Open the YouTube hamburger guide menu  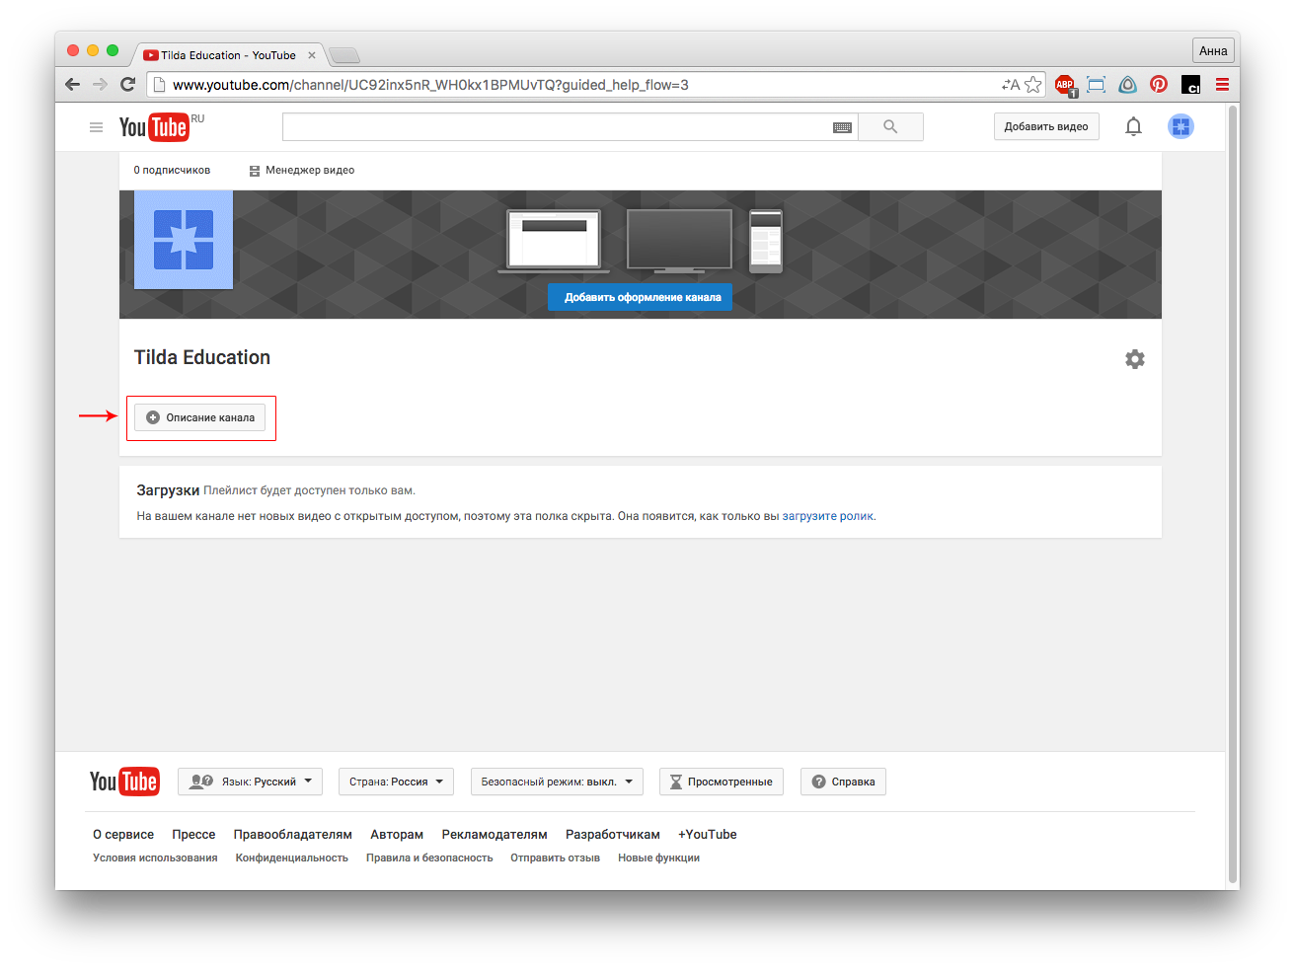[x=96, y=127]
